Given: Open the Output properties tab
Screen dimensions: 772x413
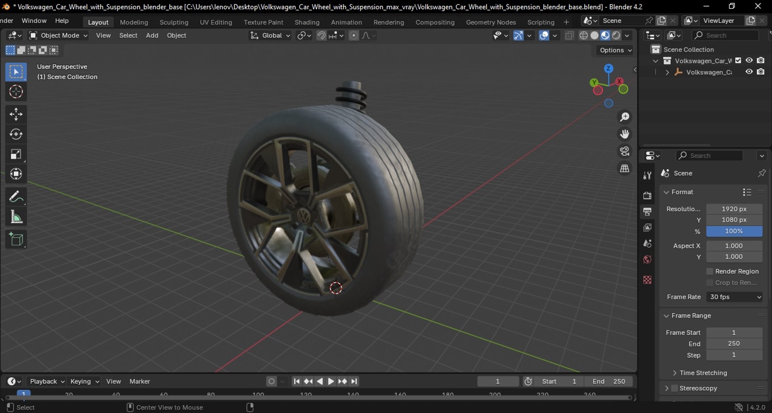Looking at the screenshot, I should [x=647, y=212].
